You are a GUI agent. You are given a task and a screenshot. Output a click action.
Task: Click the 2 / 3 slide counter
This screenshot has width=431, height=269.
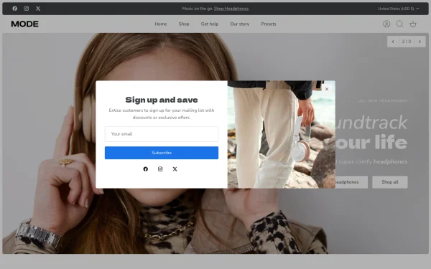point(407,42)
